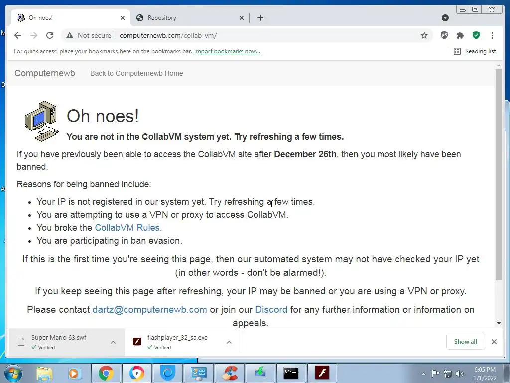The width and height of the screenshot is (510, 383).
Task: Open the Avast Secure Browser taskbar icon
Action: [137, 373]
